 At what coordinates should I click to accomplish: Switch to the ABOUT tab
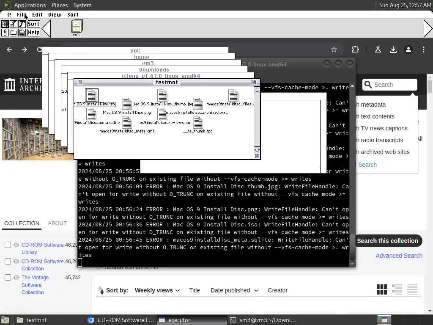(x=57, y=223)
